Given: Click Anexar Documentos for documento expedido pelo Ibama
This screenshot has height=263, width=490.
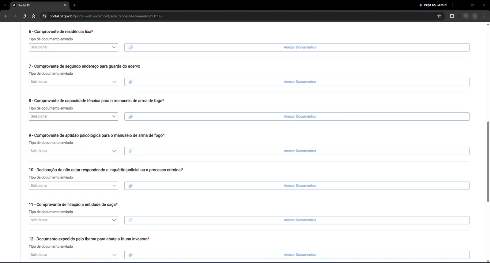Looking at the screenshot, I should coord(297,255).
